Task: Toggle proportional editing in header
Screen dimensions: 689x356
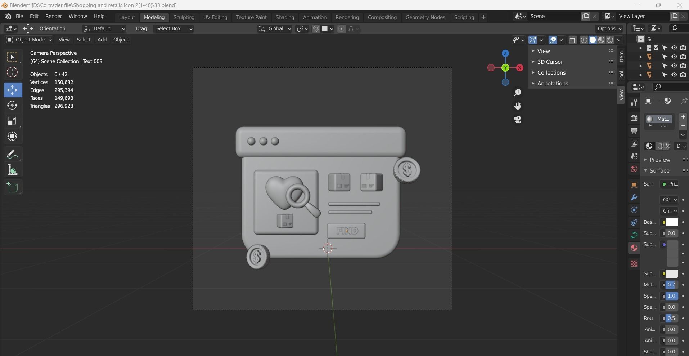Action: click(341, 29)
